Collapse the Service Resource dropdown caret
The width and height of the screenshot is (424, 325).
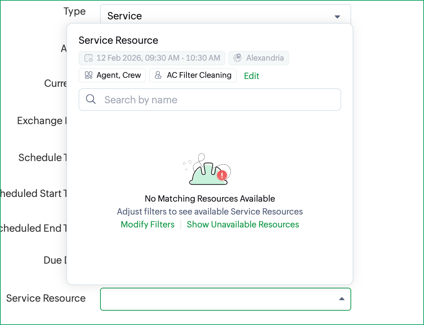(342, 299)
